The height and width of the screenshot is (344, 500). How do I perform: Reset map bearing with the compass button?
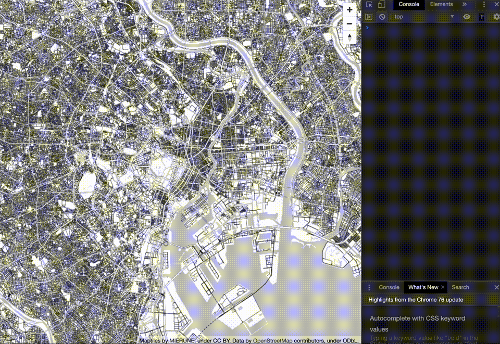(349, 37)
